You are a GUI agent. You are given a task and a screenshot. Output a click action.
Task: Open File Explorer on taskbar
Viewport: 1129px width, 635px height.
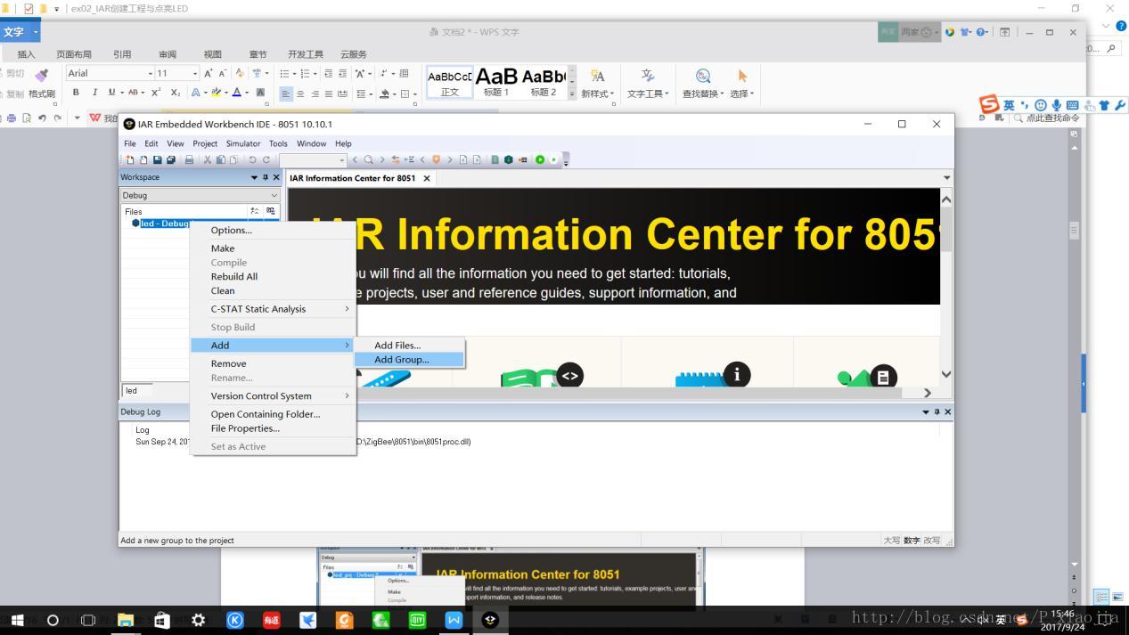tap(125, 620)
